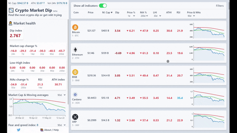The width and height of the screenshot is (237, 133).
Task: Click the ATH $3.07 T header stat
Action: click(38, 3)
